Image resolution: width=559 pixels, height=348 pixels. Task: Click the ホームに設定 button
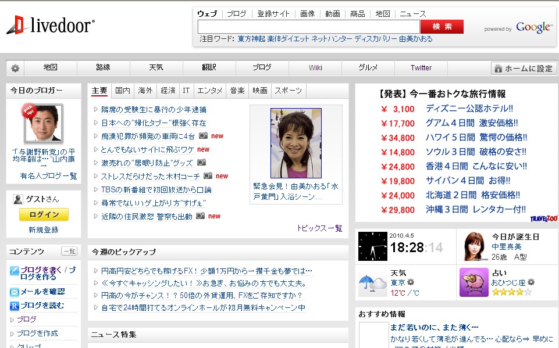tap(524, 68)
